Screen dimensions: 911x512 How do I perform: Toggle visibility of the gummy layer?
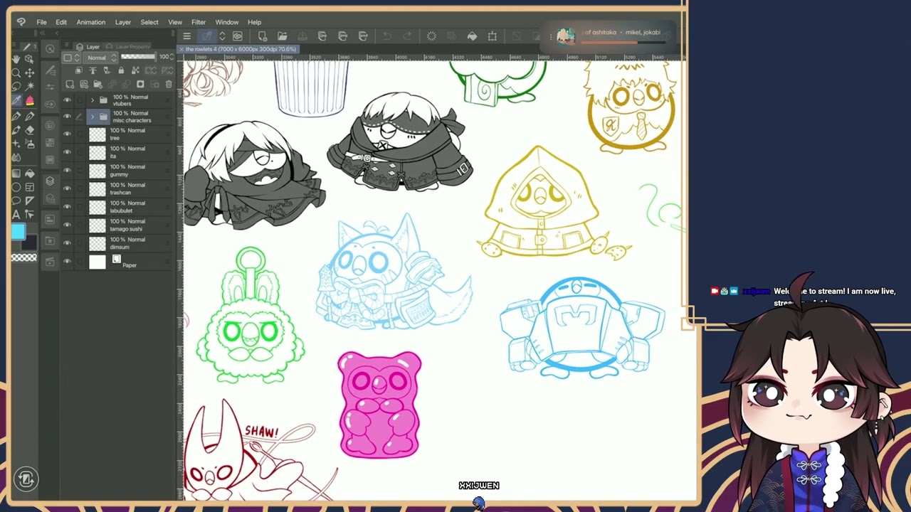(x=67, y=170)
